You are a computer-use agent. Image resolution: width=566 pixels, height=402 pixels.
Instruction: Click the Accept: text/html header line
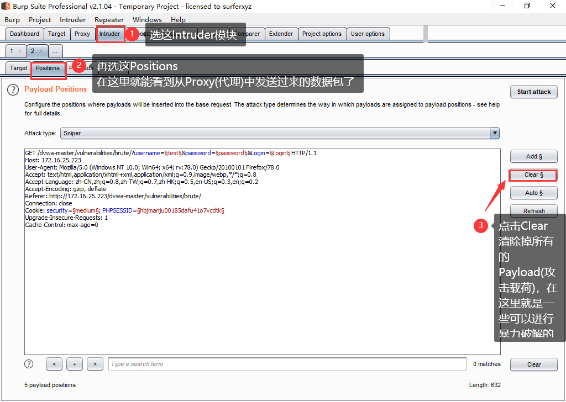pyautogui.click(x=140, y=175)
